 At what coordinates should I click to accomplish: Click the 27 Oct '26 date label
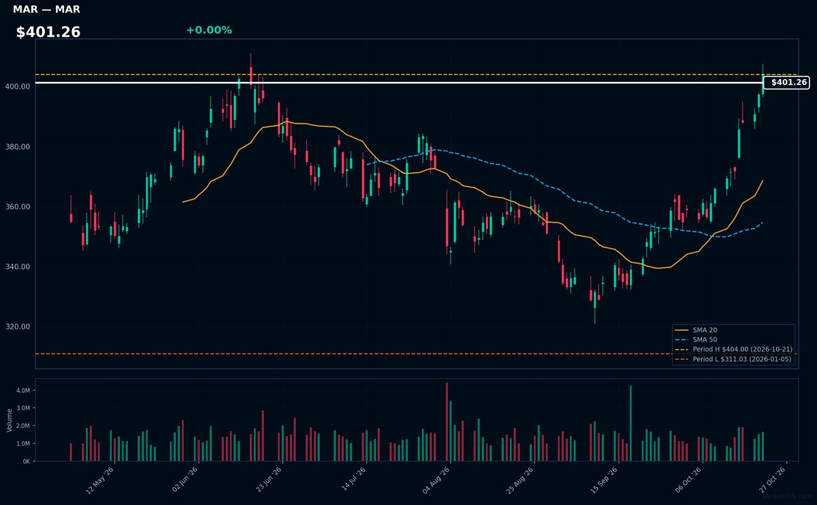773,480
